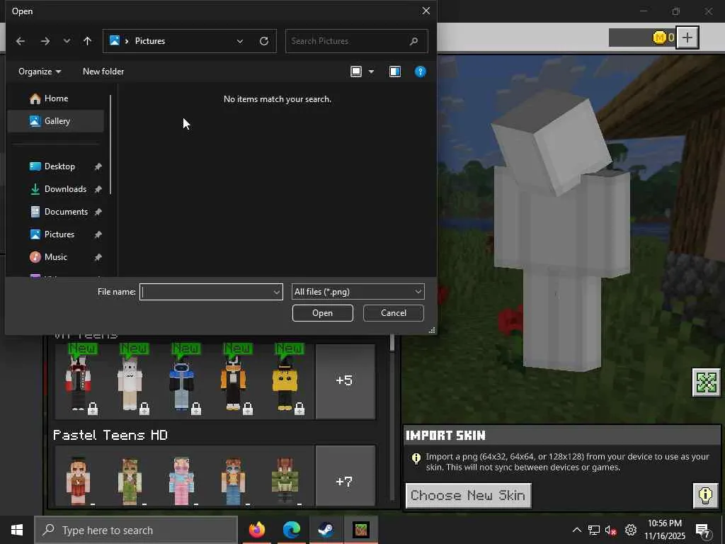Open Pictures in the navigation pane
This screenshot has height=544, width=725.
(55, 234)
